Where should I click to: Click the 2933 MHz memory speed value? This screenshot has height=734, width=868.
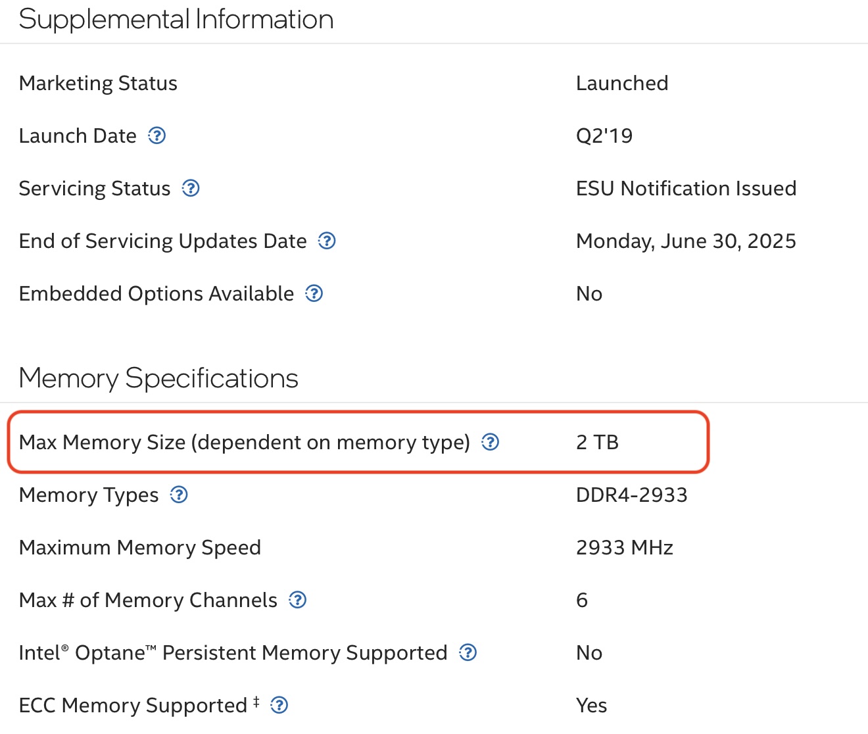pos(624,548)
